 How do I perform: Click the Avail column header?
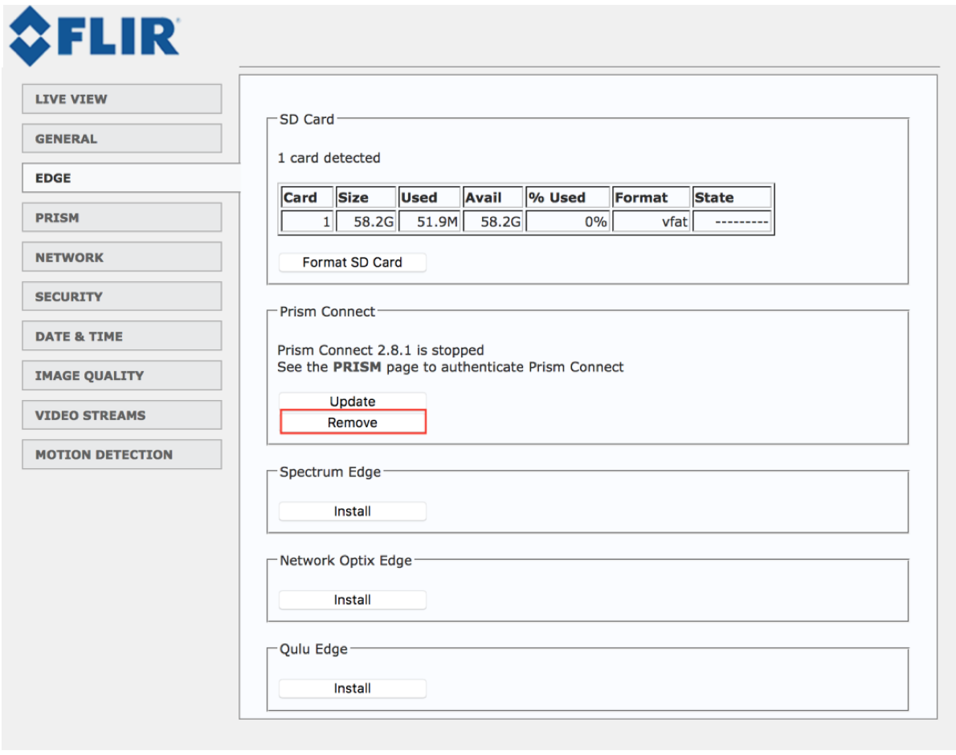pos(492,198)
